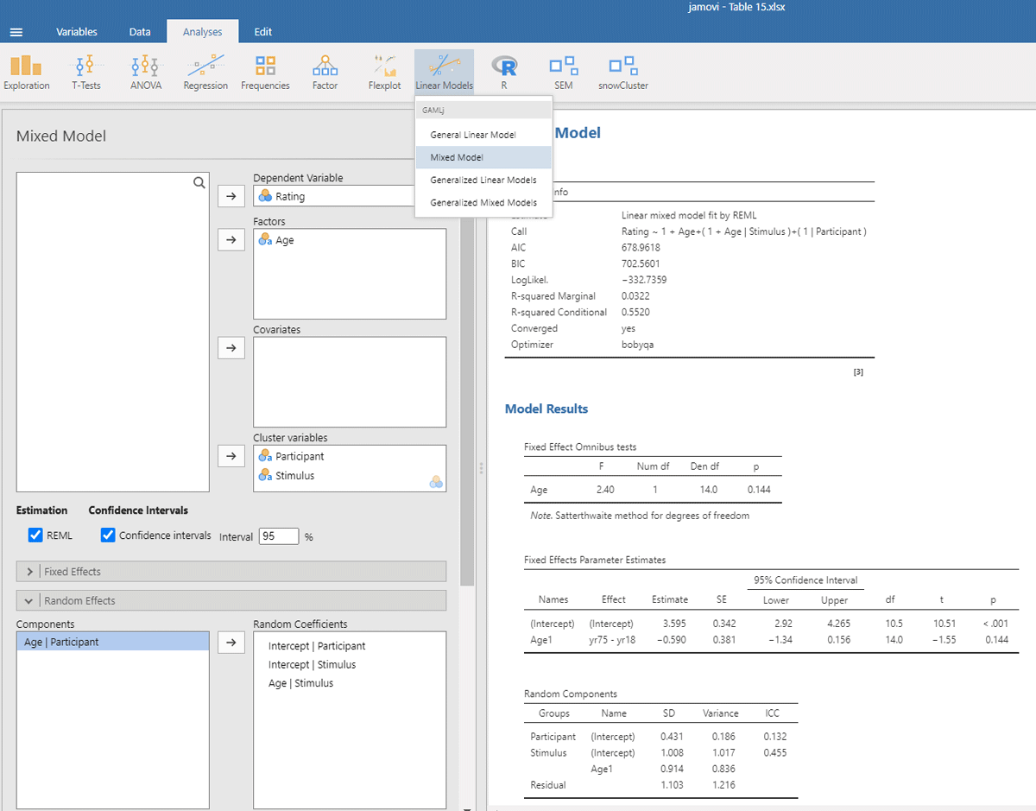Open the Flexplot module
This screenshot has width=1036, height=811.
coord(384,73)
